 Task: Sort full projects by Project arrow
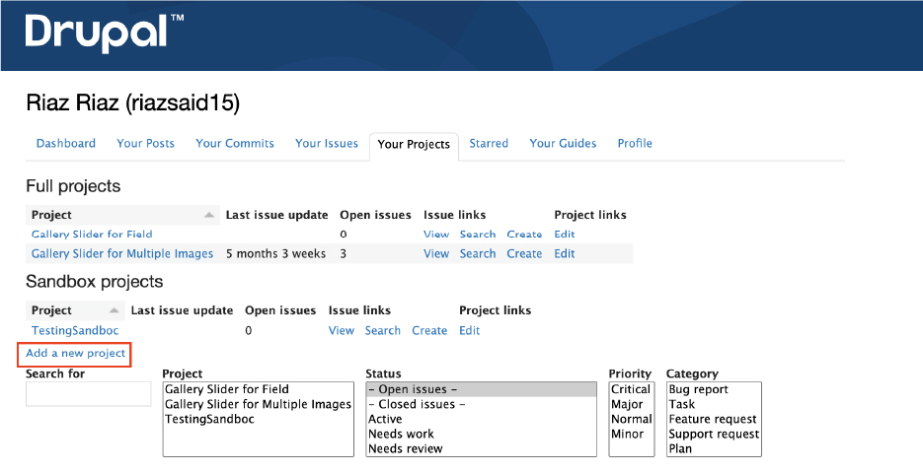[x=209, y=216]
